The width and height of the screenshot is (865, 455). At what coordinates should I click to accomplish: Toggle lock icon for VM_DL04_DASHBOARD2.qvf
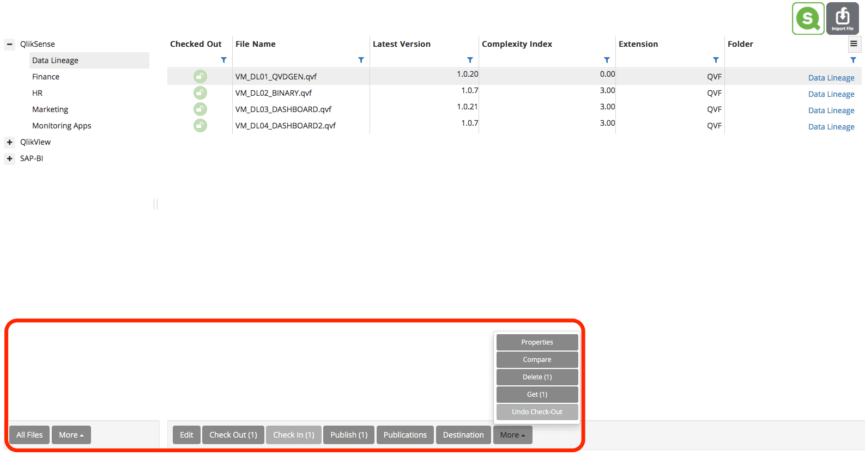click(200, 126)
